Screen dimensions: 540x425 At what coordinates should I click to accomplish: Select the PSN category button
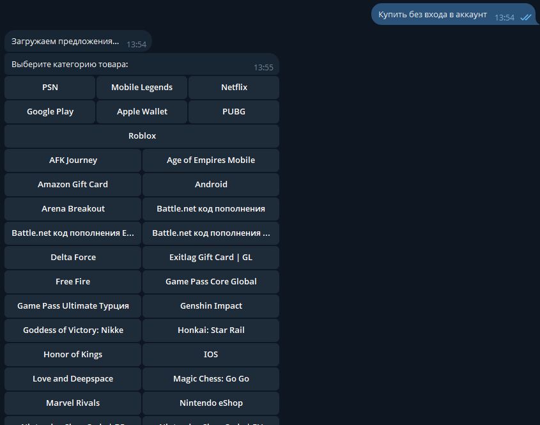50,88
